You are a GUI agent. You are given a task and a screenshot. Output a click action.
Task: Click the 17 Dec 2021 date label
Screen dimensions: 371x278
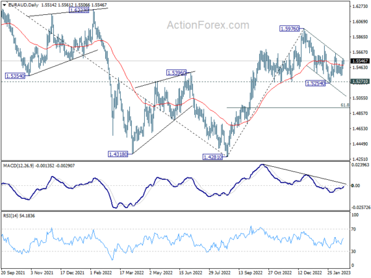point(72,273)
